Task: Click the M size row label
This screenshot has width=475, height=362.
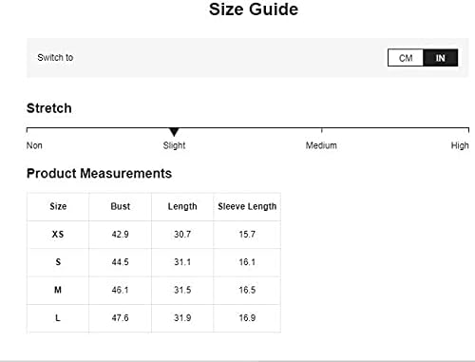Action: click(x=58, y=290)
